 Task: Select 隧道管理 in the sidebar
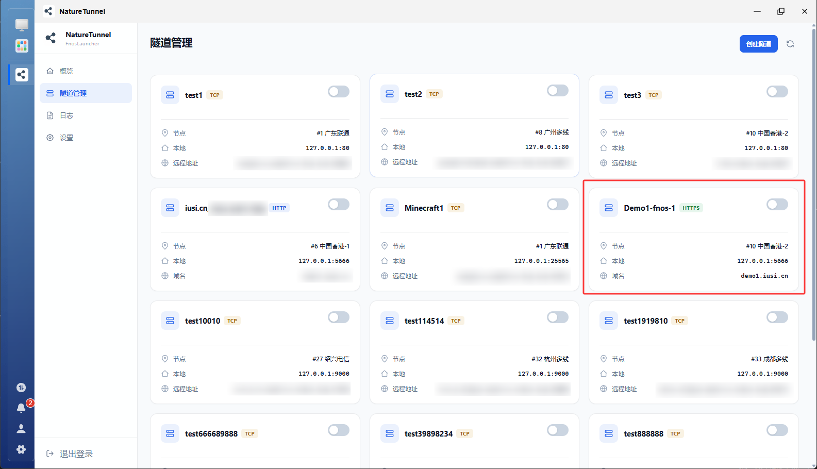tap(86, 93)
